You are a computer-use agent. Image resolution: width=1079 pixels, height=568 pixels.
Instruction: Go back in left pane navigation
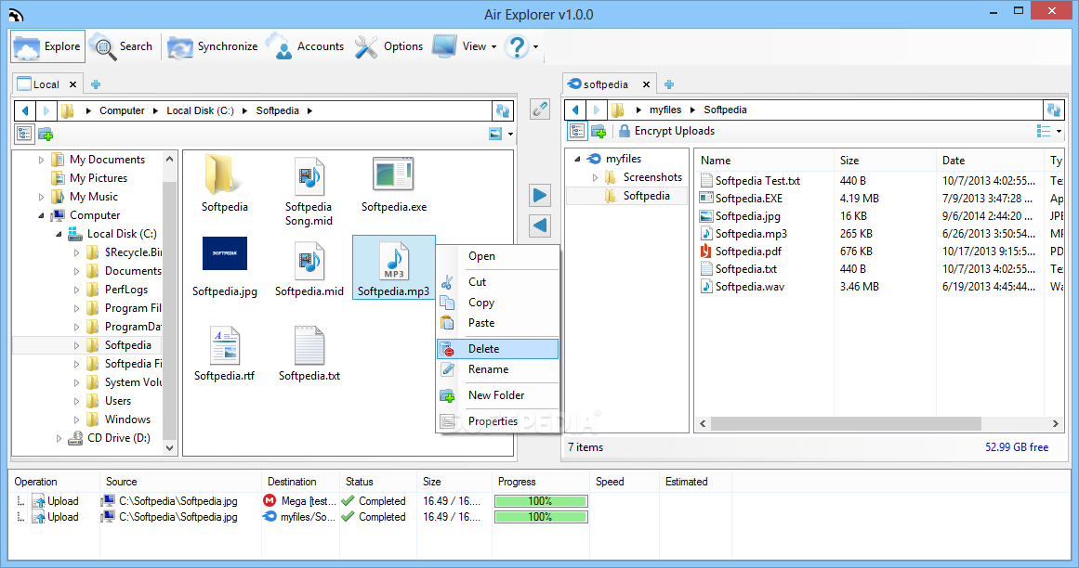point(25,110)
